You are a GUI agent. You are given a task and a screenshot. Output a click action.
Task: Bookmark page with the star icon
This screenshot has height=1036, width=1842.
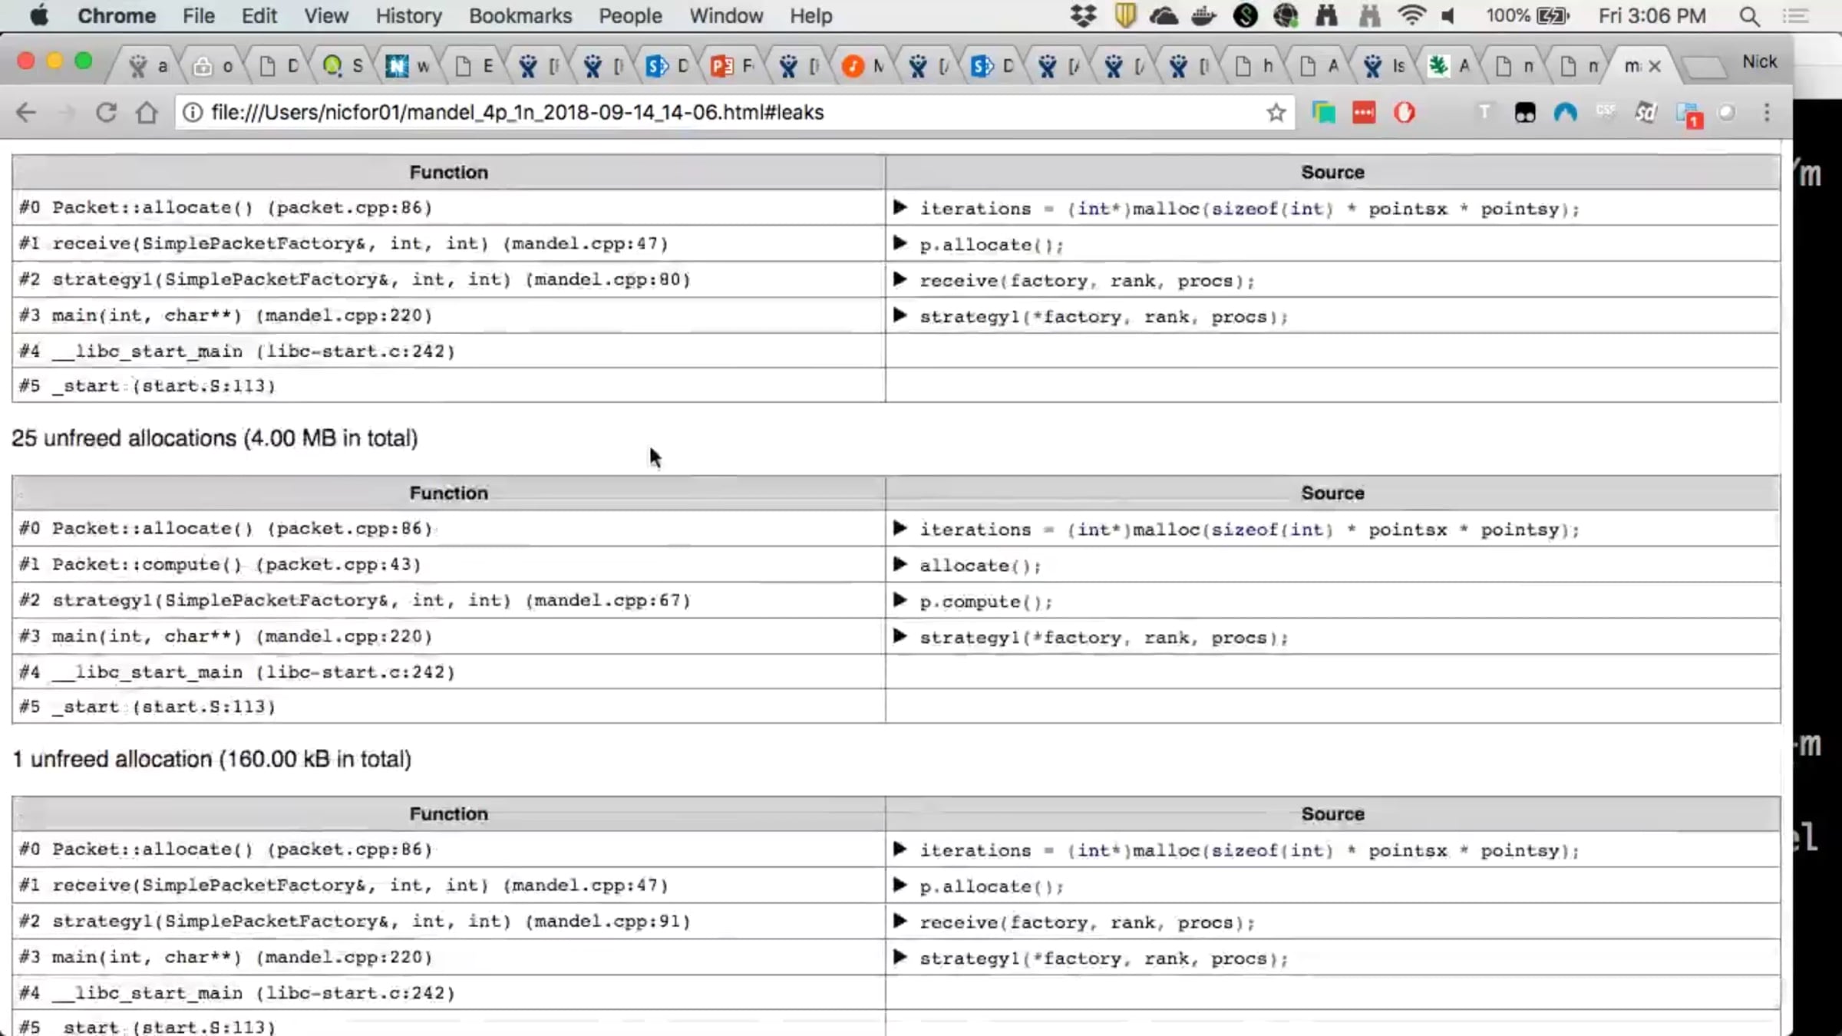[x=1276, y=113]
